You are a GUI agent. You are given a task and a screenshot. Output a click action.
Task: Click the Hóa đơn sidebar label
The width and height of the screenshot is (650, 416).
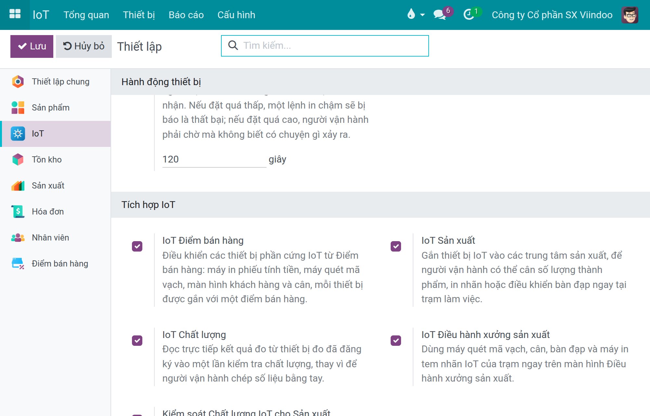point(48,212)
